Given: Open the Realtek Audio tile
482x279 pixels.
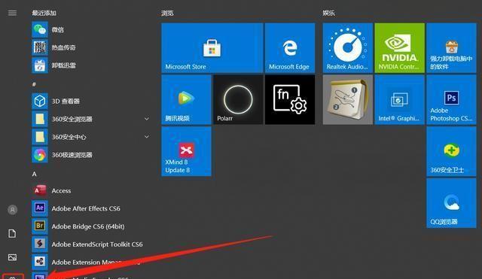Looking at the screenshot, I should click(348, 48).
